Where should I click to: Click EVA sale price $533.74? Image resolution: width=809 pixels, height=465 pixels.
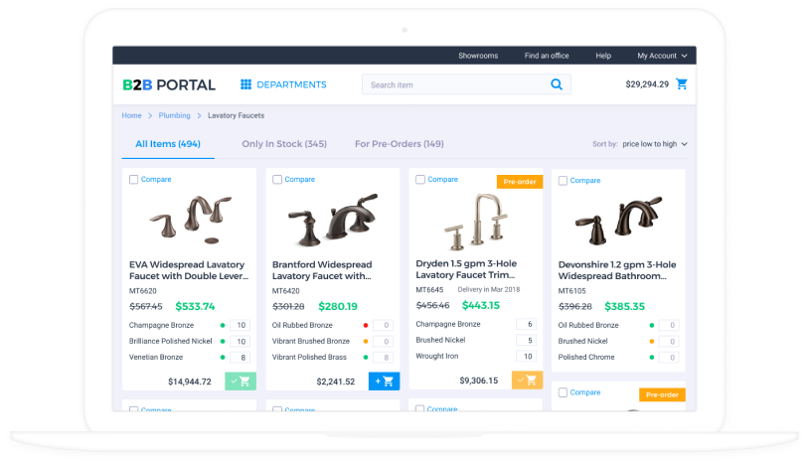[195, 307]
